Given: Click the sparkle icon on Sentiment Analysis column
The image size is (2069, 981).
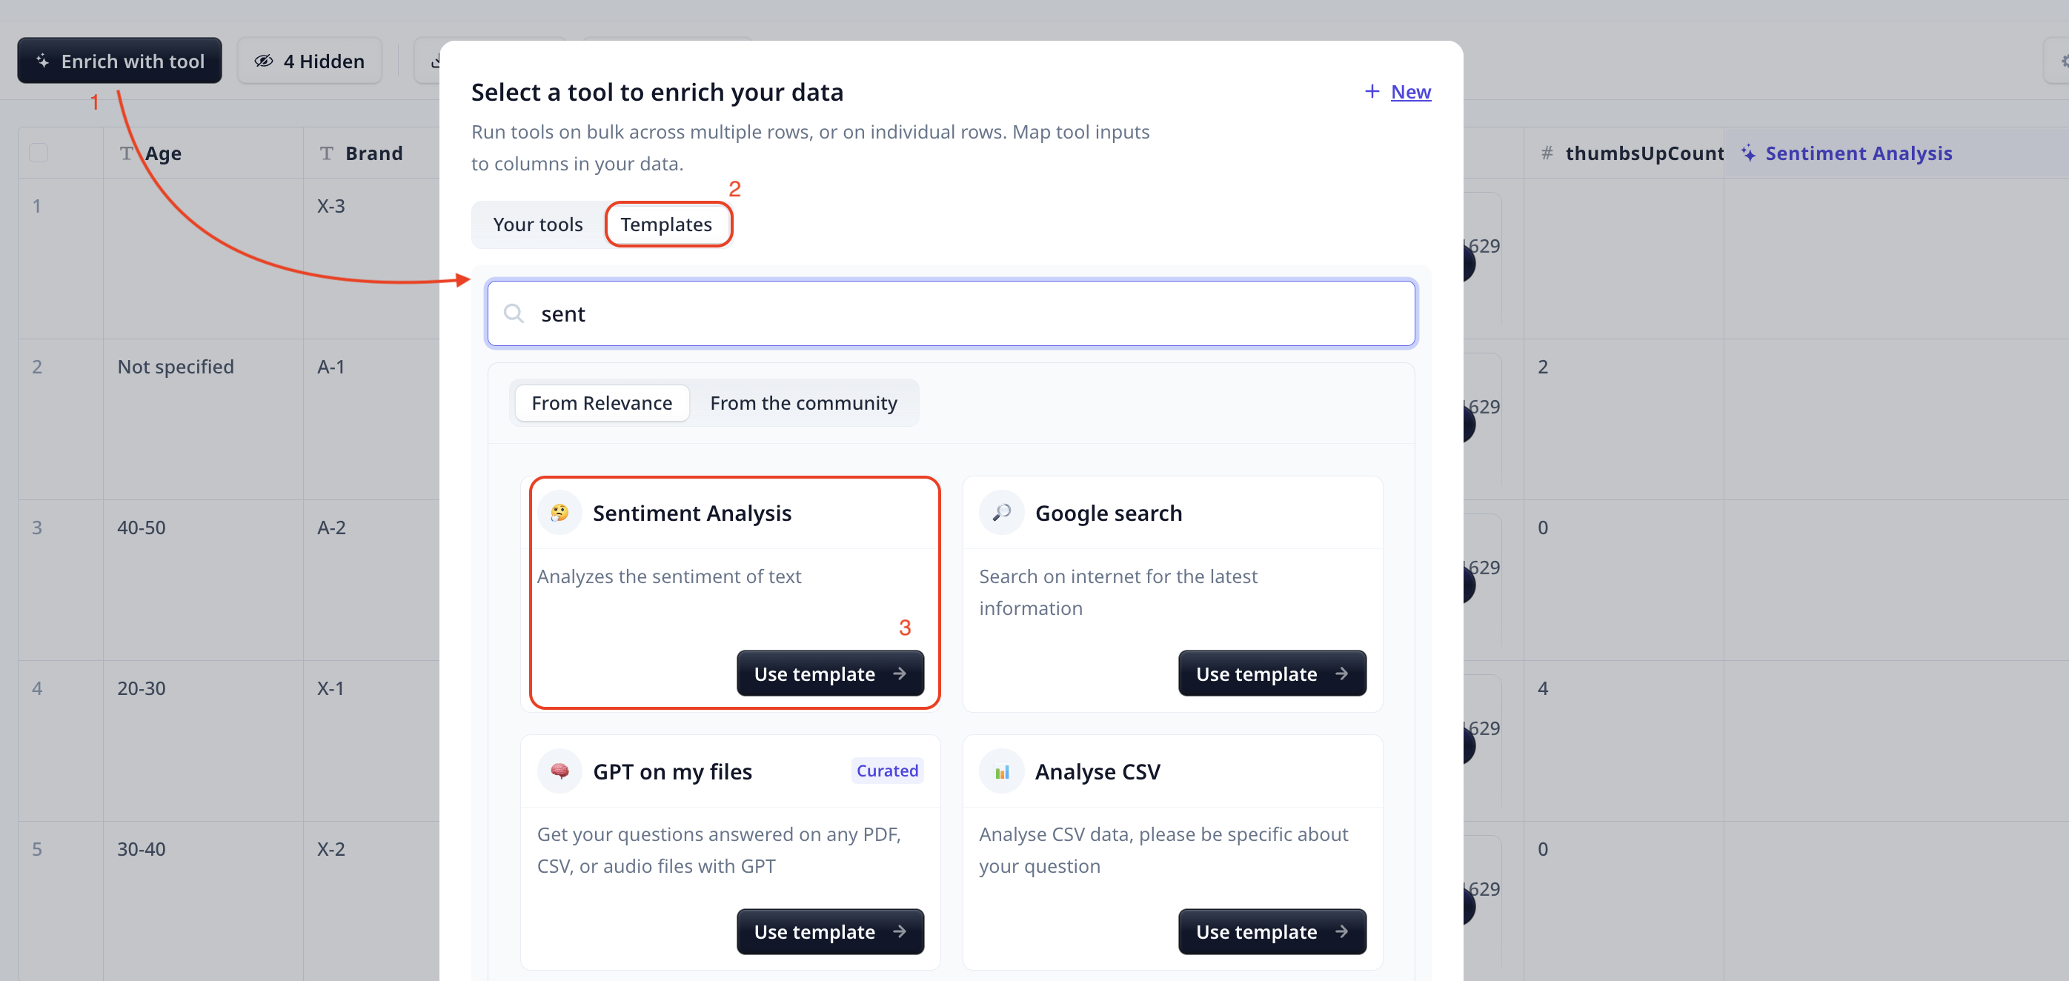Looking at the screenshot, I should [x=1749, y=153].
